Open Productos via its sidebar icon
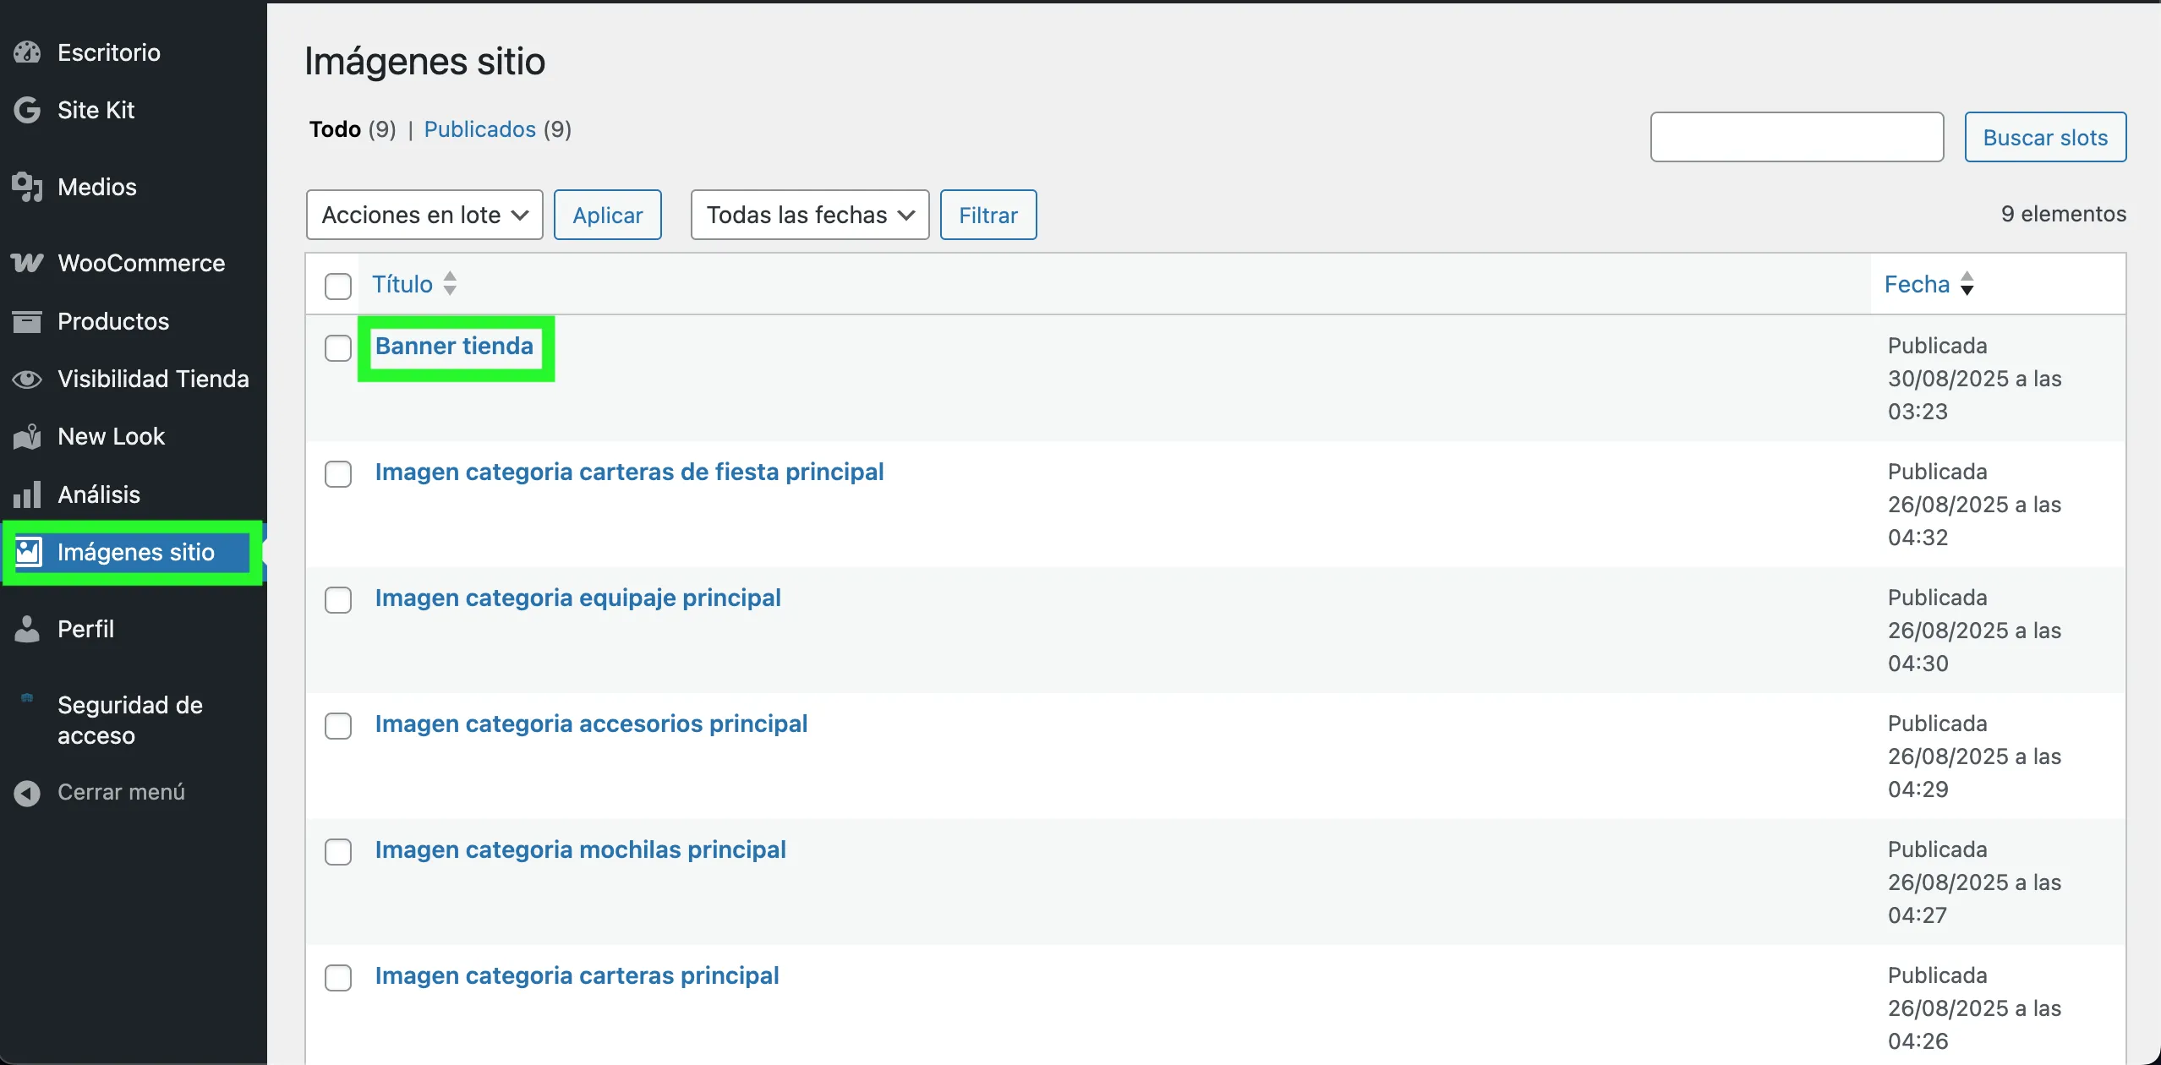2161x1065 pixels. (x=26, y=321)
